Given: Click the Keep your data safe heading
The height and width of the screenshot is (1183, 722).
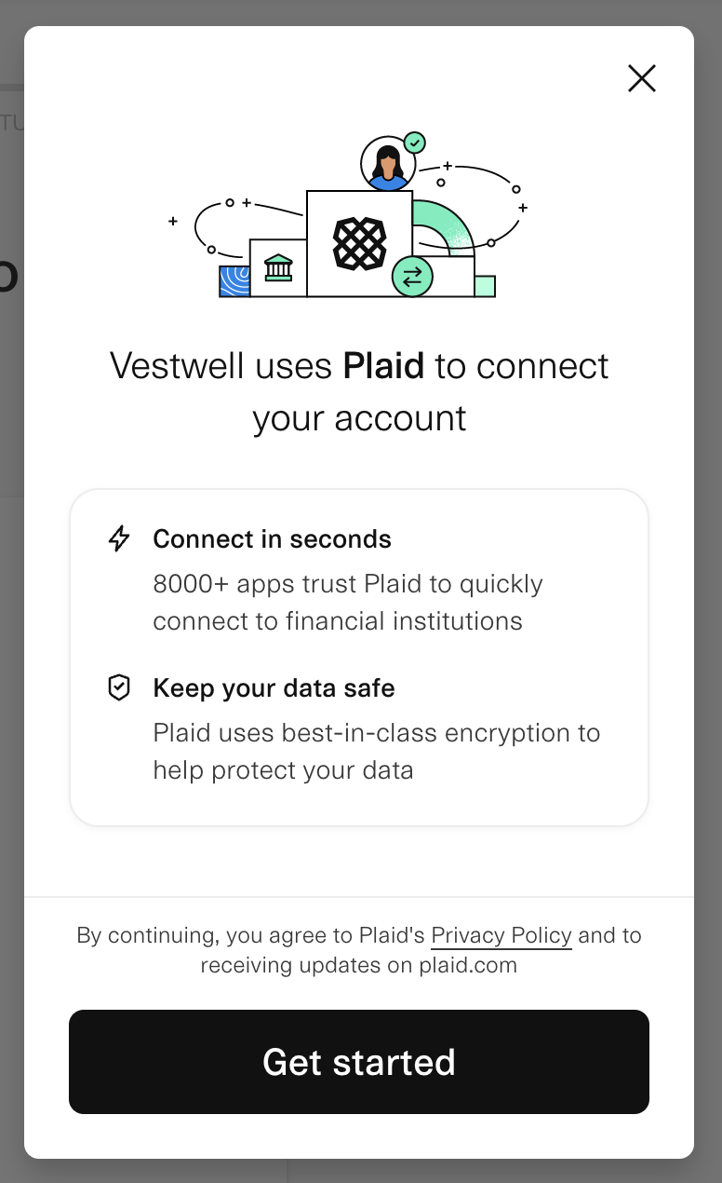Looking at the screenshot, I should pos(274,687).
